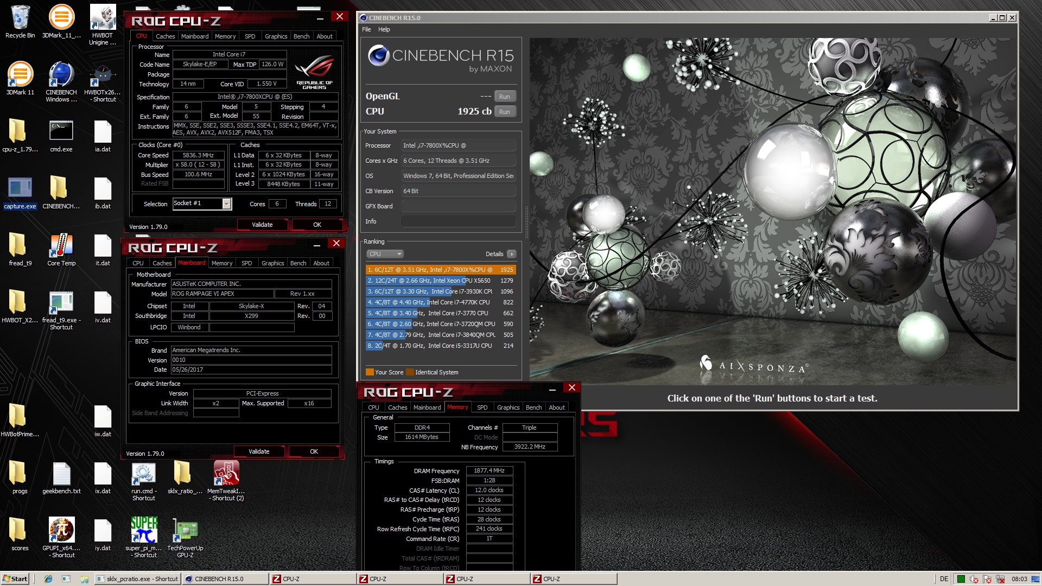The height and width of the screenshot is (586, 1042).
Task: Open fread_t9 folder icon
Action: tap(20, 250)
